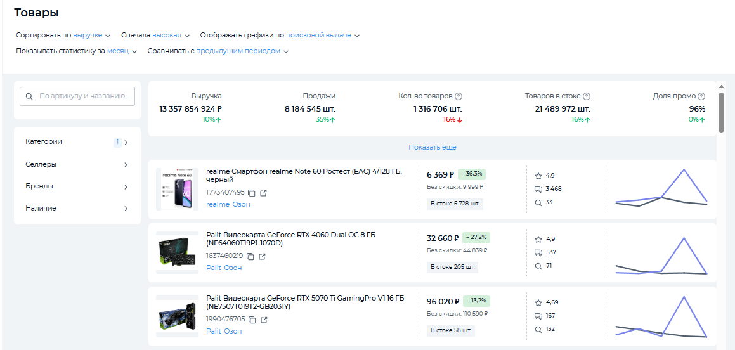Open the Palit brand link for RTX 4060
Viewport: 735px width, 350px height.
(x=214, y=268)
